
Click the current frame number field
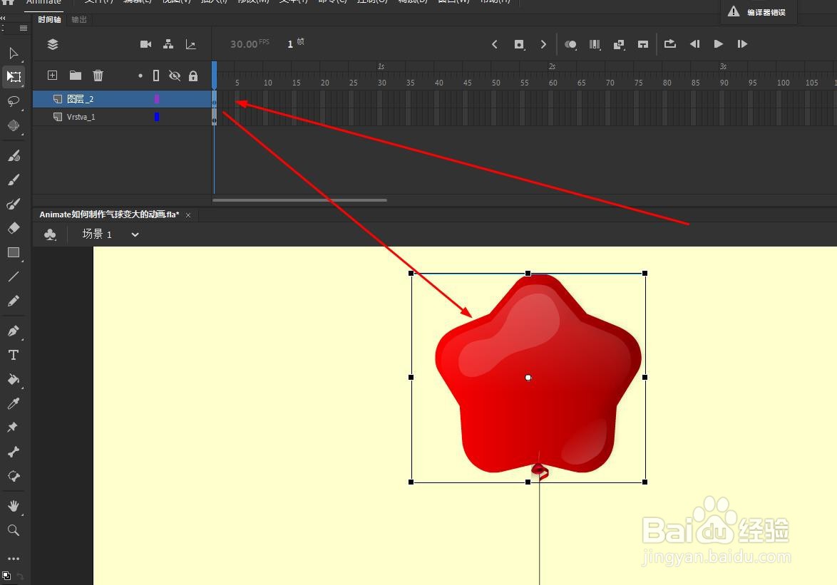(290, 44)
